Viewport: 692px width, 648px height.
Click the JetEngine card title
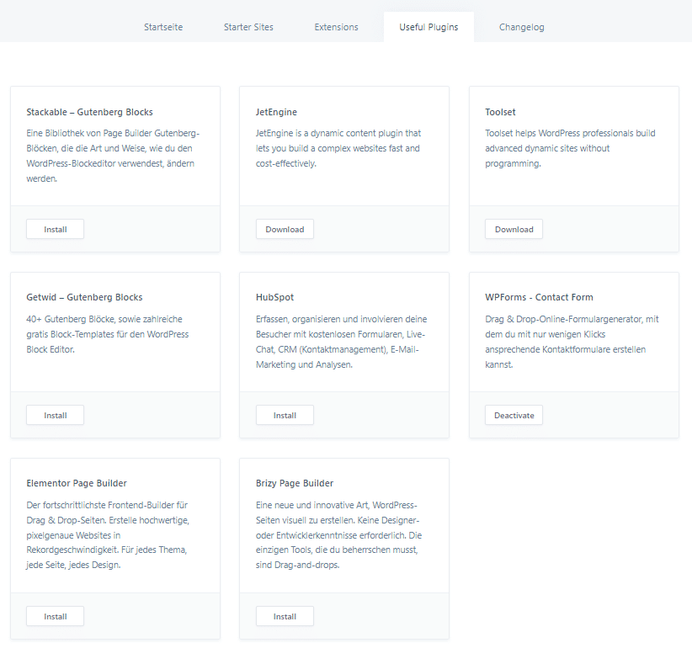point(276,112)
